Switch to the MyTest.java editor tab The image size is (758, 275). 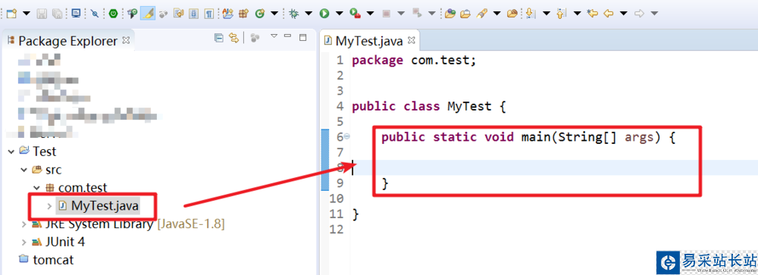(369, 41)
